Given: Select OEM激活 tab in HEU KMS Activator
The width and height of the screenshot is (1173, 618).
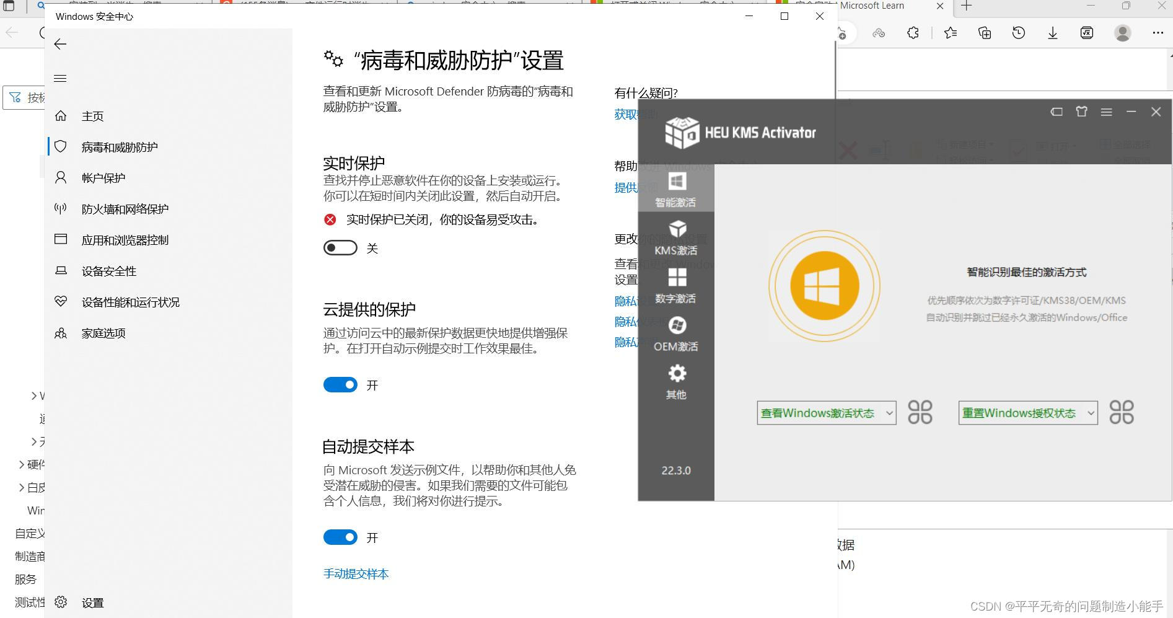Looking at the screenshot, I should click(676, 333).
